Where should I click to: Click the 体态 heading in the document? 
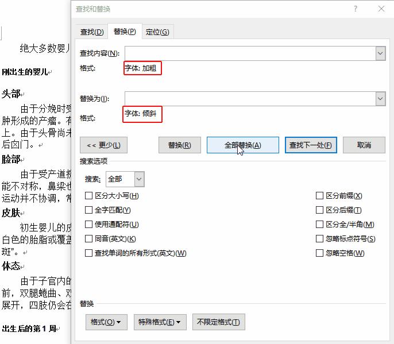pyautogui.click(x=11, y=266)
